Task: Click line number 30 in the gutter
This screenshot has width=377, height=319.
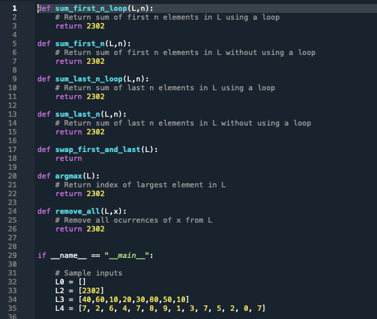Action: [12, 264]
